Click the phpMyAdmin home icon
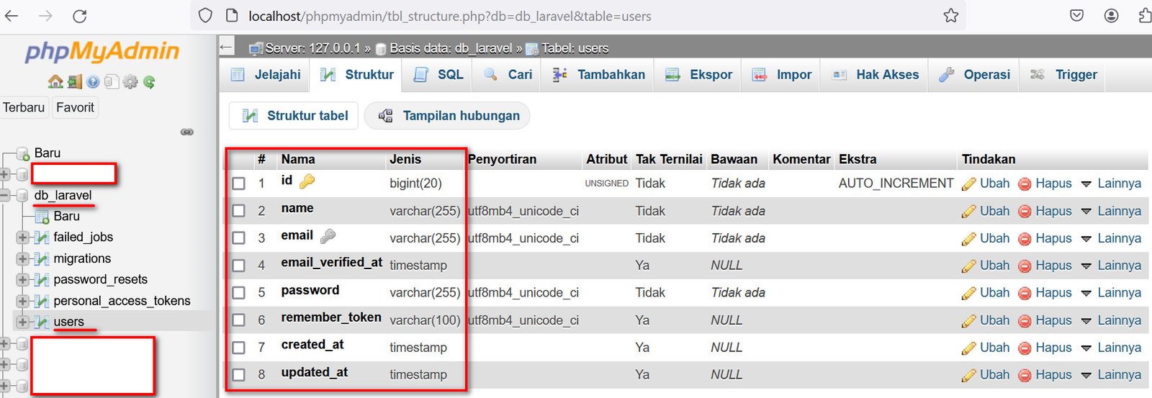The image size is (1152, 398). (55, 82)
